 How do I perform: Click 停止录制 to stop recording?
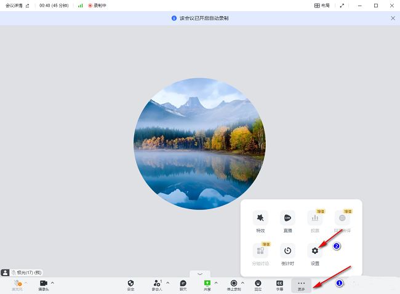[x=234, y=285]
